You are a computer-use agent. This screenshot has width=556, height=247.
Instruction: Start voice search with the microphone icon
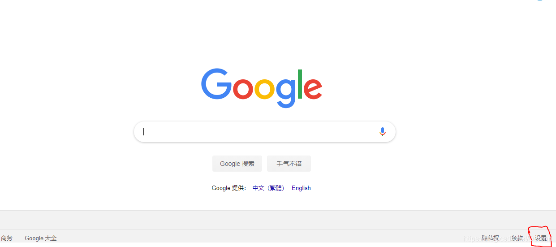[x=382, y=132]
